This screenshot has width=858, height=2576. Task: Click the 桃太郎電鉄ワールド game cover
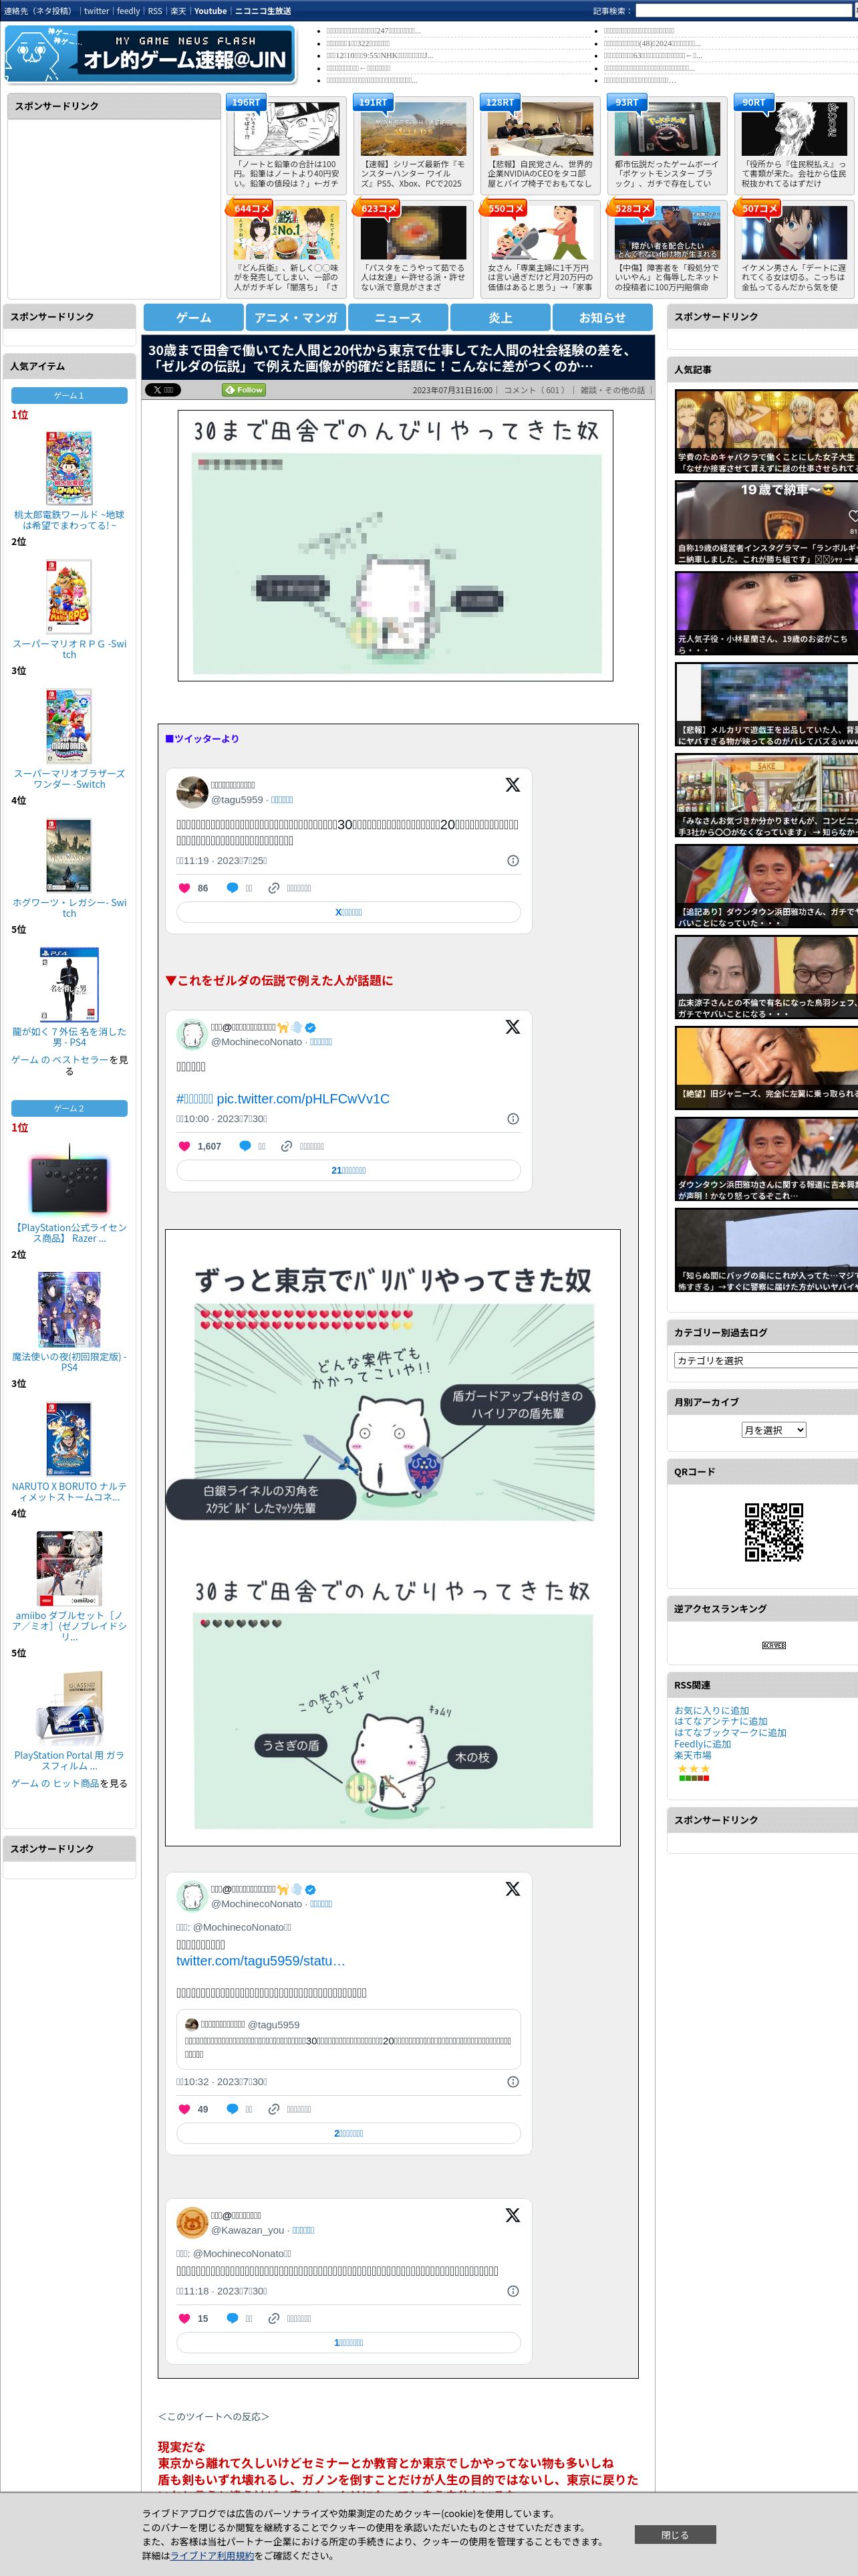69,467
